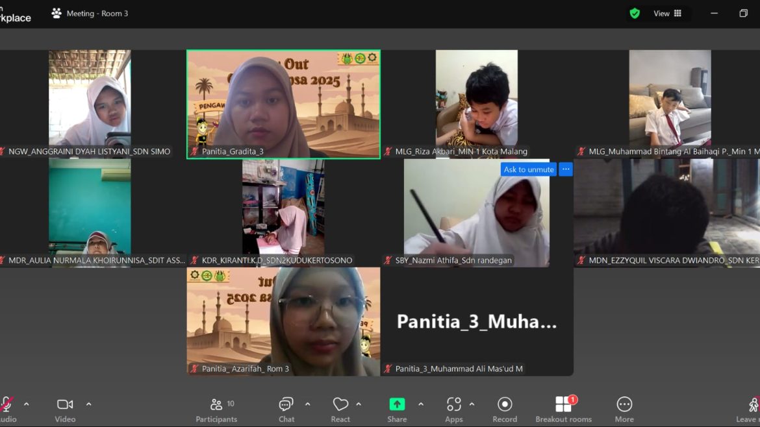Image resolution: width=760 pixels, height=427 pixels.
Task: Expand chat options arrow next to Chat
Action: click(x=308, y=404)
